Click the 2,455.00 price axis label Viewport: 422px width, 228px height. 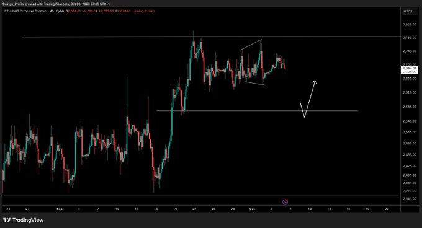click(x=410, y=155)
